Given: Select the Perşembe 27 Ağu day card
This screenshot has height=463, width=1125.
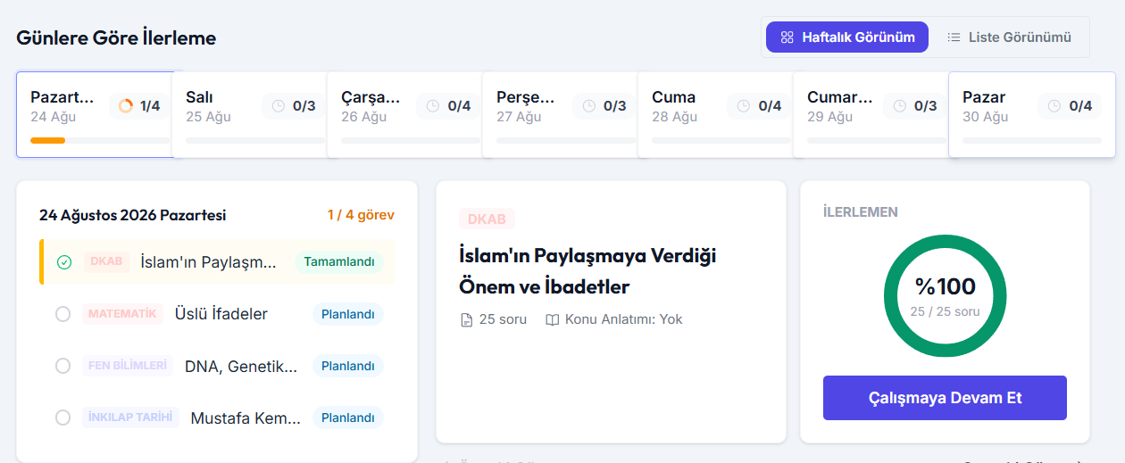Looking at the screenshot, I should [561, 114].
